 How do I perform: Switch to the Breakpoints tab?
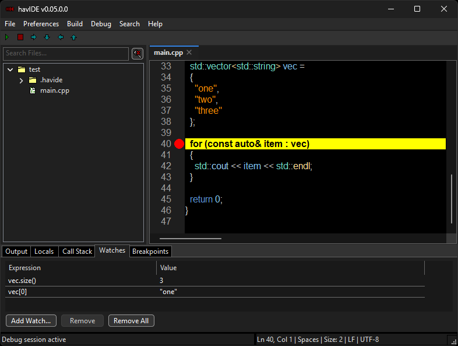[x=150, y=251]
